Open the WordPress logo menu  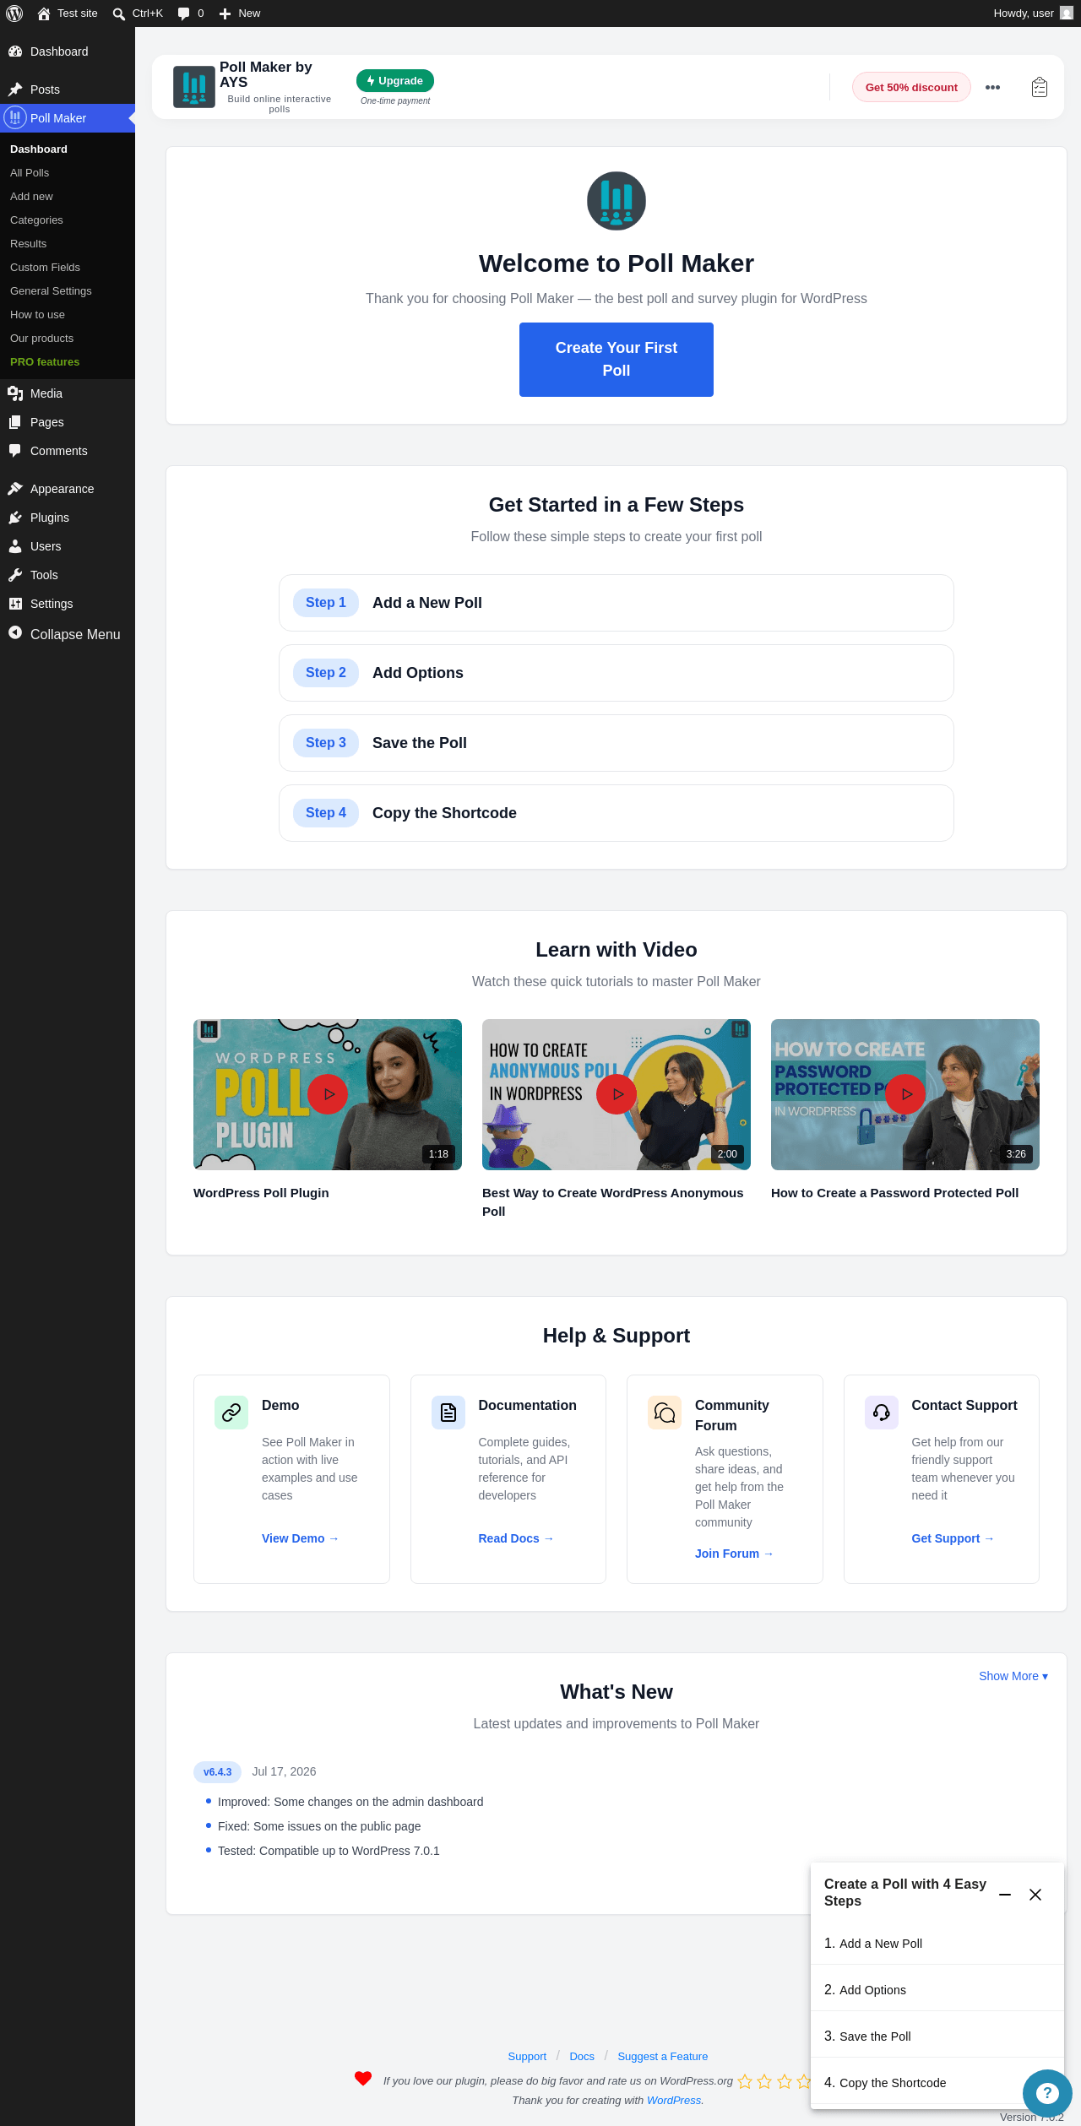[x=14, y=14]
